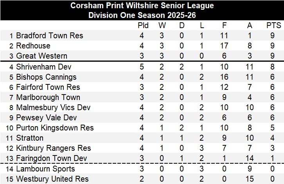The image size is (284, 184).
Task: Select the W column header
Action: (162, 26)
